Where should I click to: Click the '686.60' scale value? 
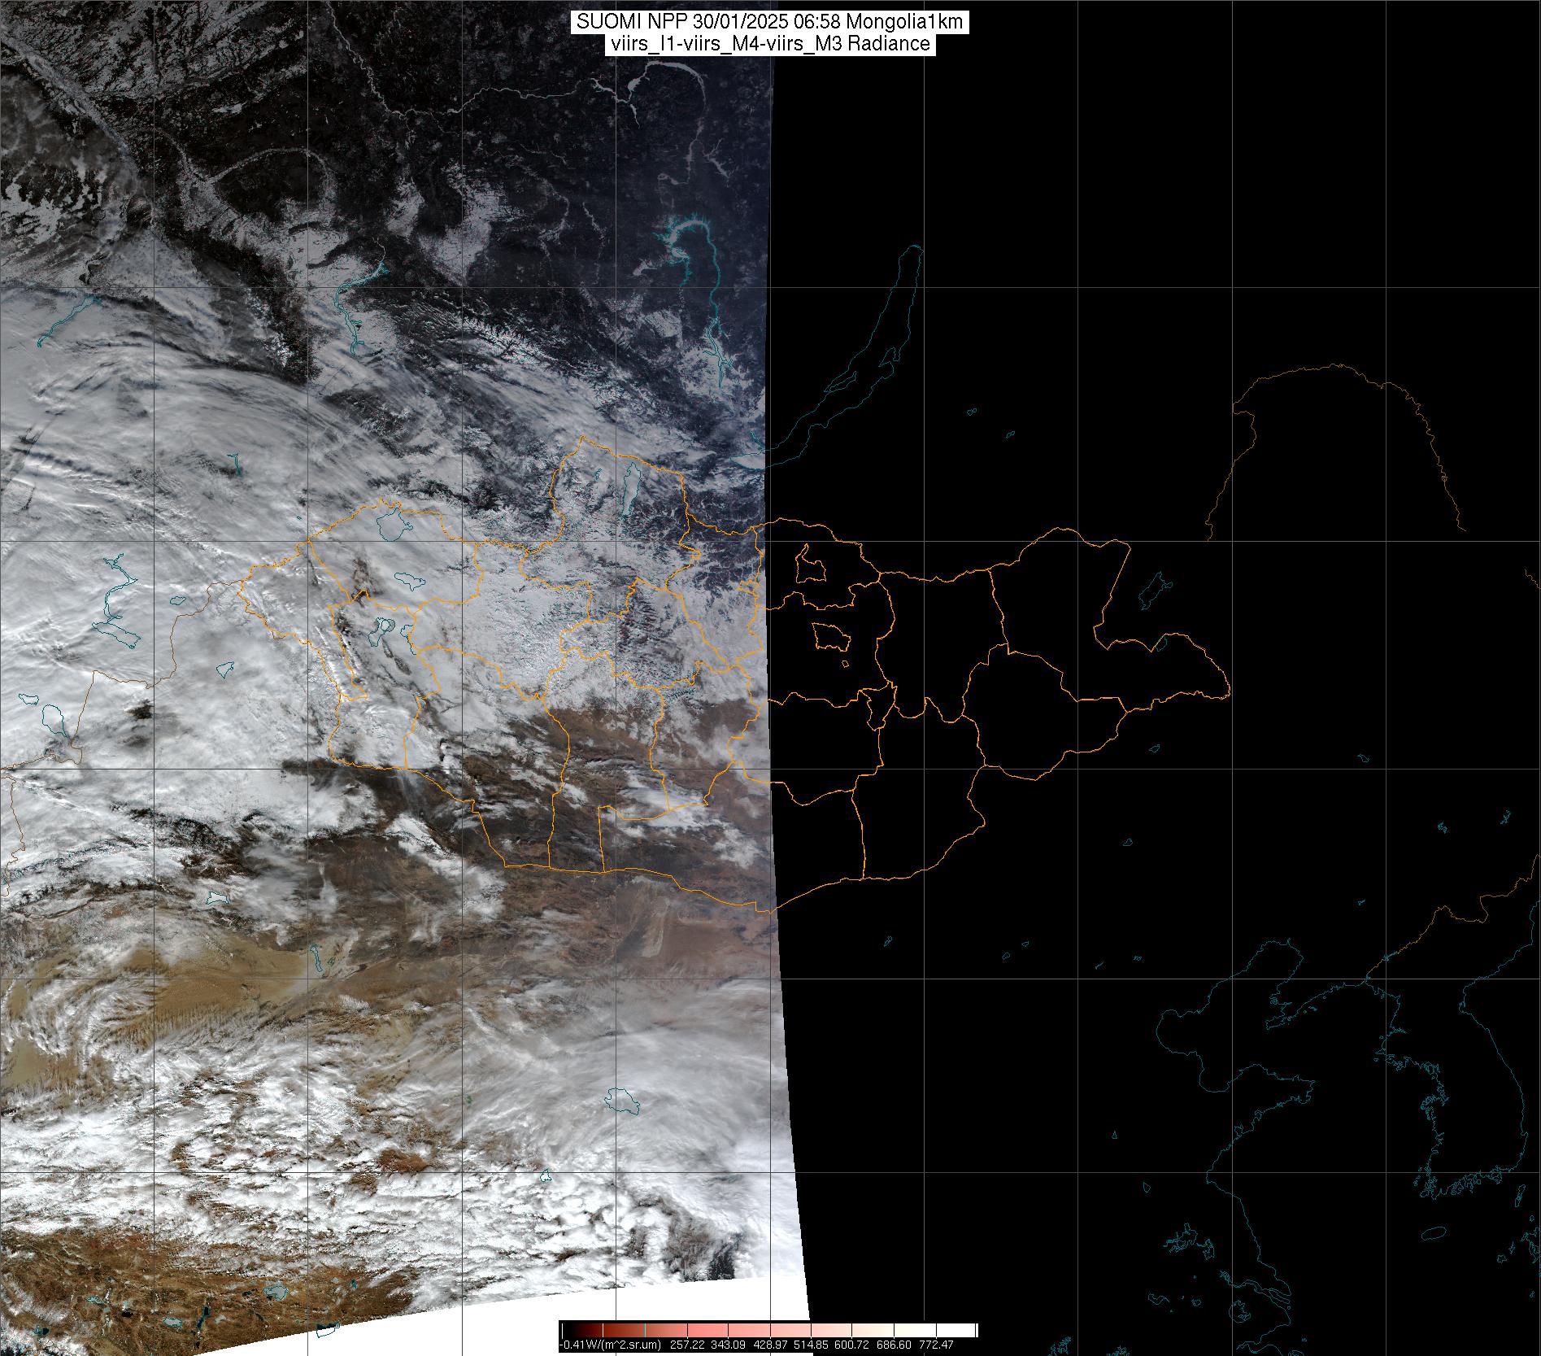point(894,1345)
